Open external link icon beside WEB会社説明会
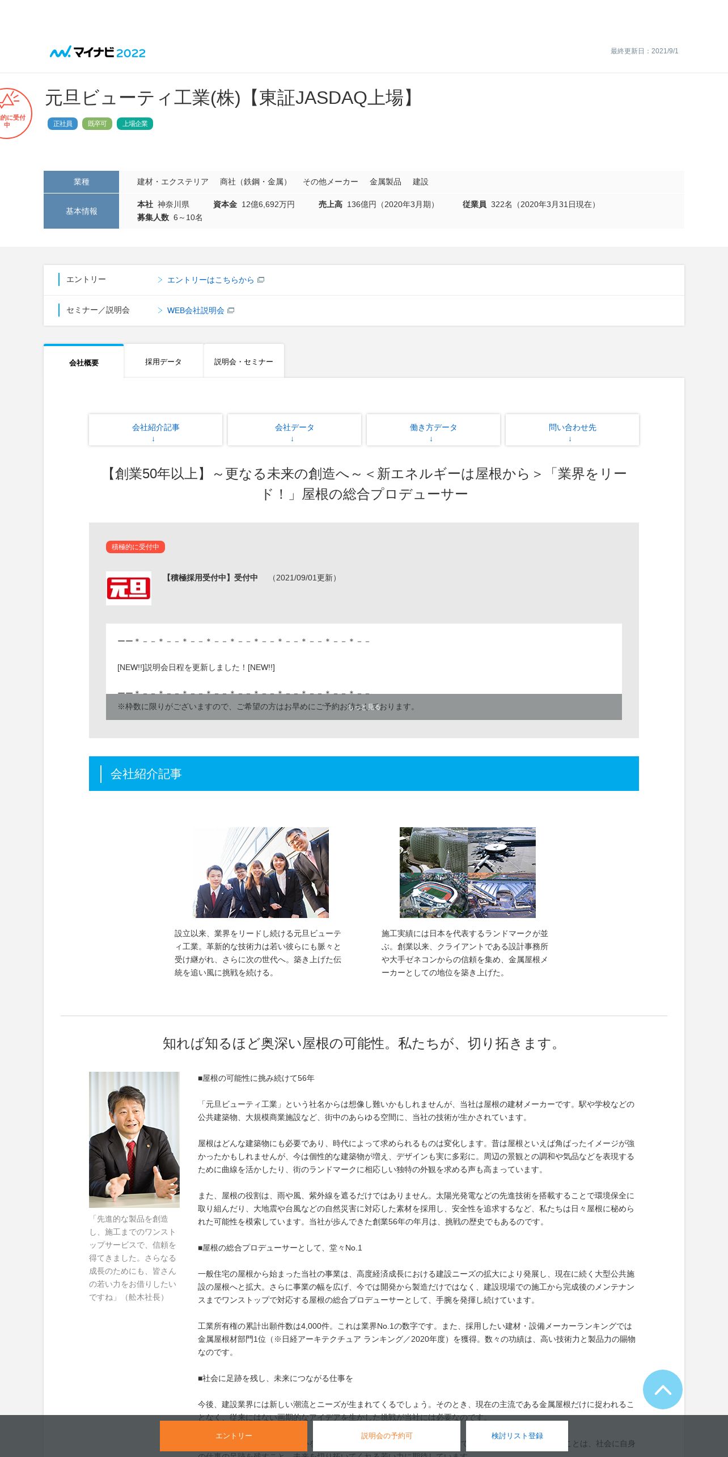Viewport: 728px width, 1457px height. coord(231,310)
